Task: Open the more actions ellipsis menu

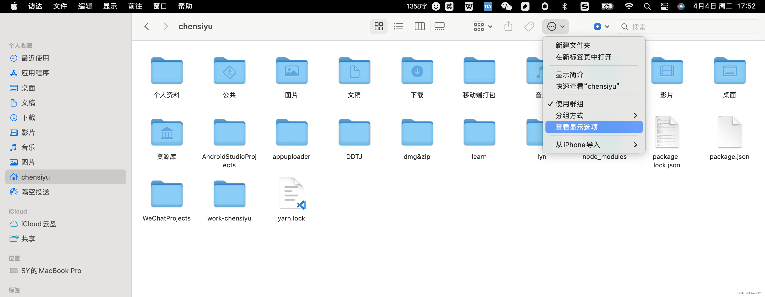Action: click(555, 26)
